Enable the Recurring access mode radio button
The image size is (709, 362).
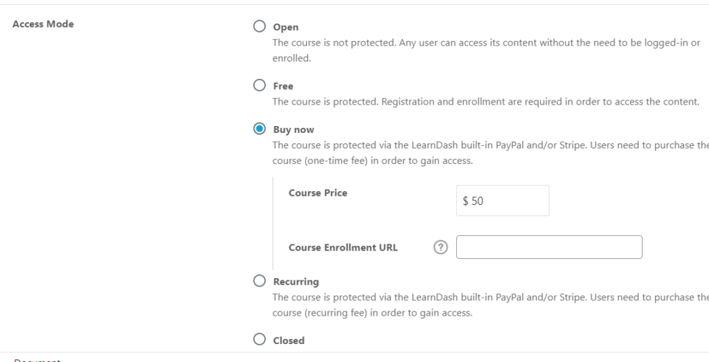260,280
